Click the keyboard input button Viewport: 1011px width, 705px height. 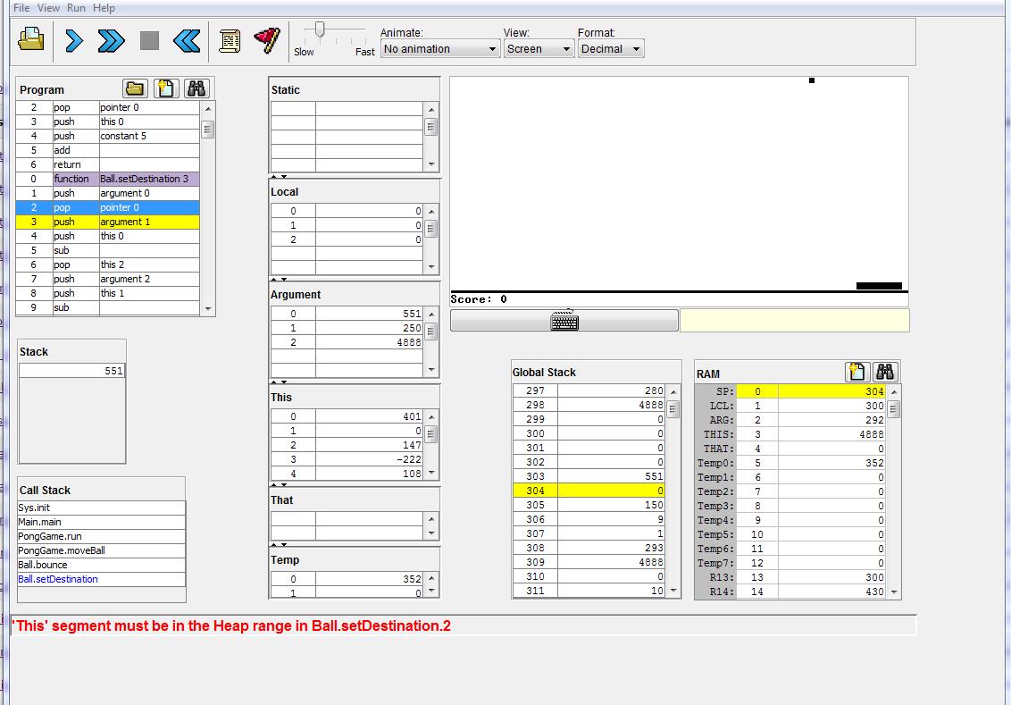pyautogui.click(x=564, y=321)
